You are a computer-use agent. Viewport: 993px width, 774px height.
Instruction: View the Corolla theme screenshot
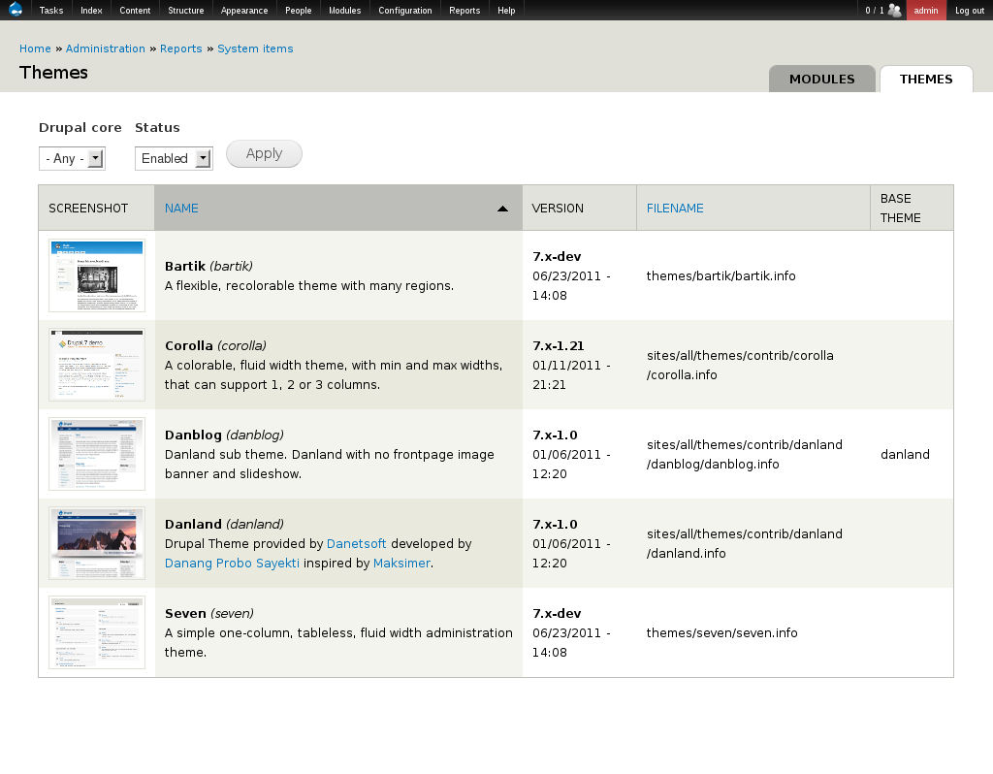(x=96, y=364)
